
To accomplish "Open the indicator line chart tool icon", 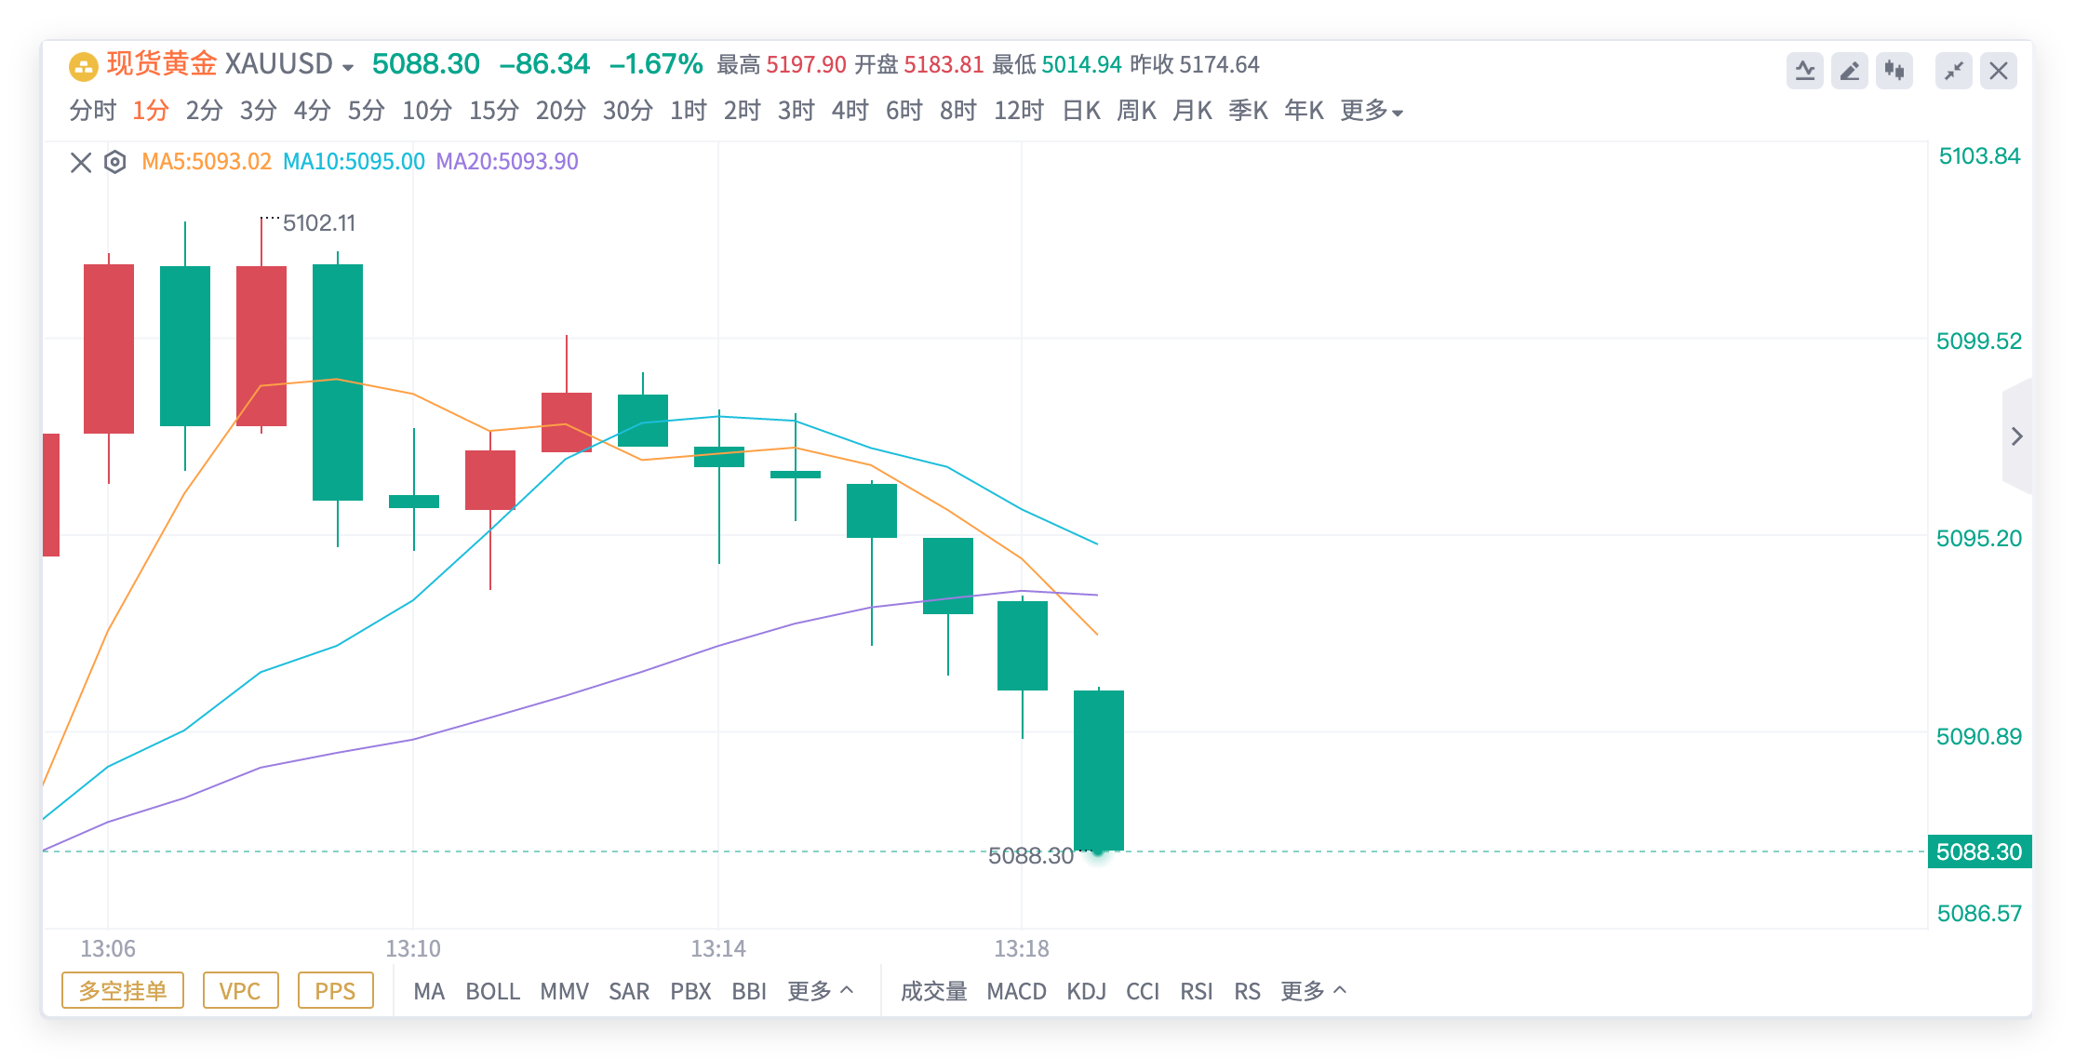I will coord(1804,71).
